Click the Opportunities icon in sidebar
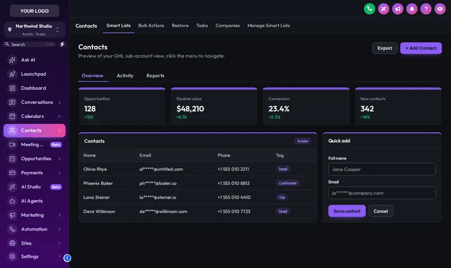451x268 pixels. click(12, 159)
